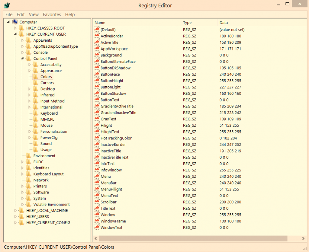Sort values by the Name column header
The image size is (309, 252).
137,23
